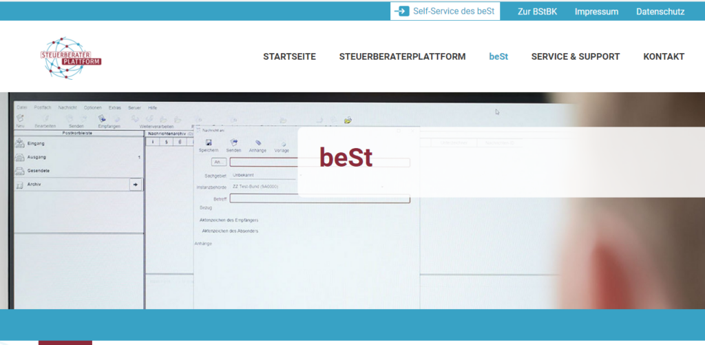The image size is (705, 345).
Task: Open the Extras menu in the pictured app
Action: click(x=115, y=108)
